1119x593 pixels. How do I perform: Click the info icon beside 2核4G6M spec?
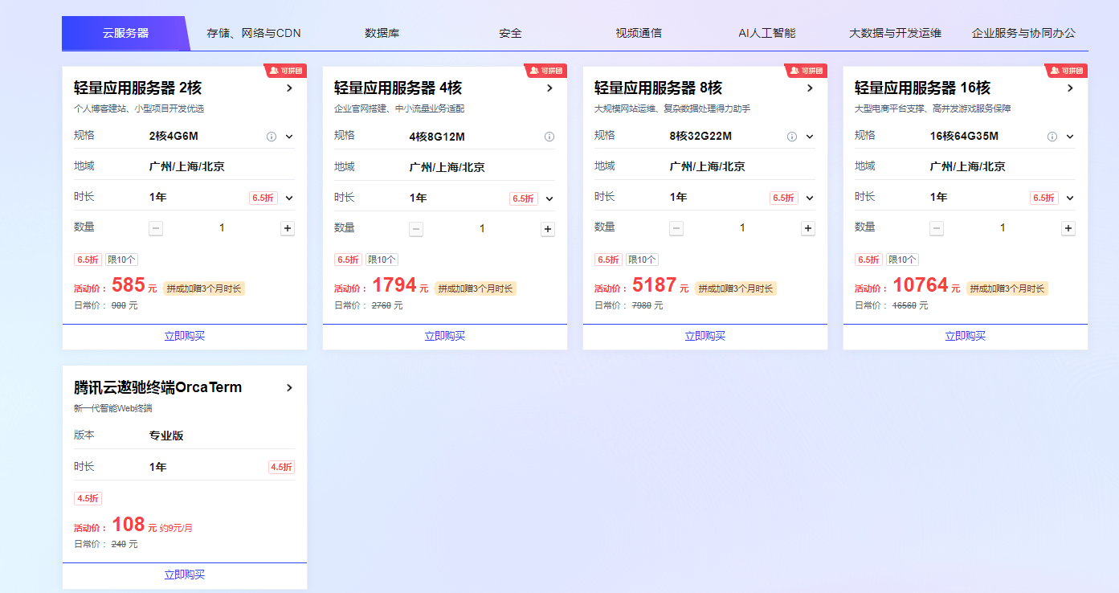tap(271, 136)
